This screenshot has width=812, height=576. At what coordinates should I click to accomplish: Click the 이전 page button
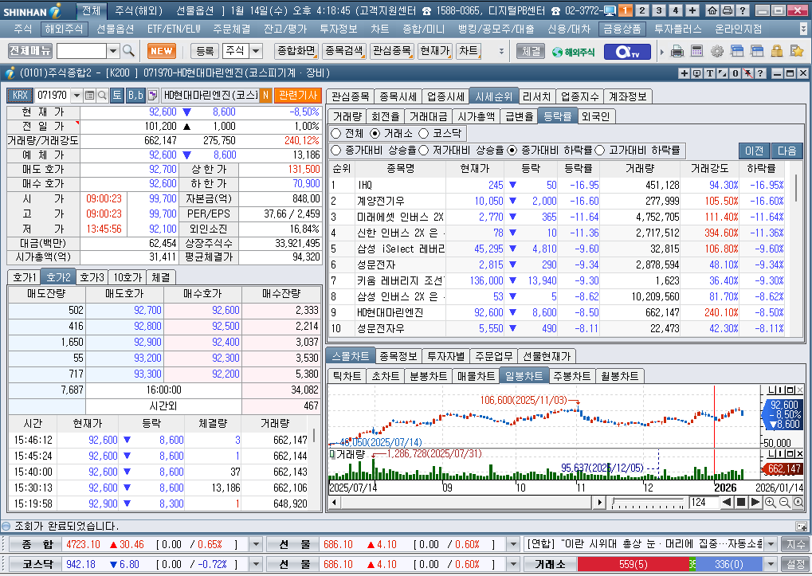pyautogui.click(x=754, y=151)
